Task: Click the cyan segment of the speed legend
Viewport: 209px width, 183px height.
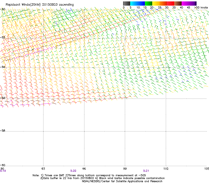Action: coord(134,3)
